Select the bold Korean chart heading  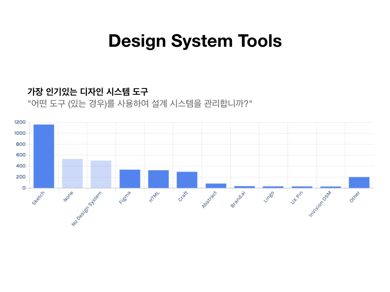click(88, 92)
